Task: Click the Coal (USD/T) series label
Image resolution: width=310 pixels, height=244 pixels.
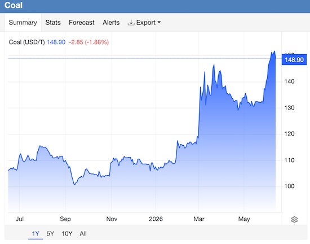Action: coord(27,42)
